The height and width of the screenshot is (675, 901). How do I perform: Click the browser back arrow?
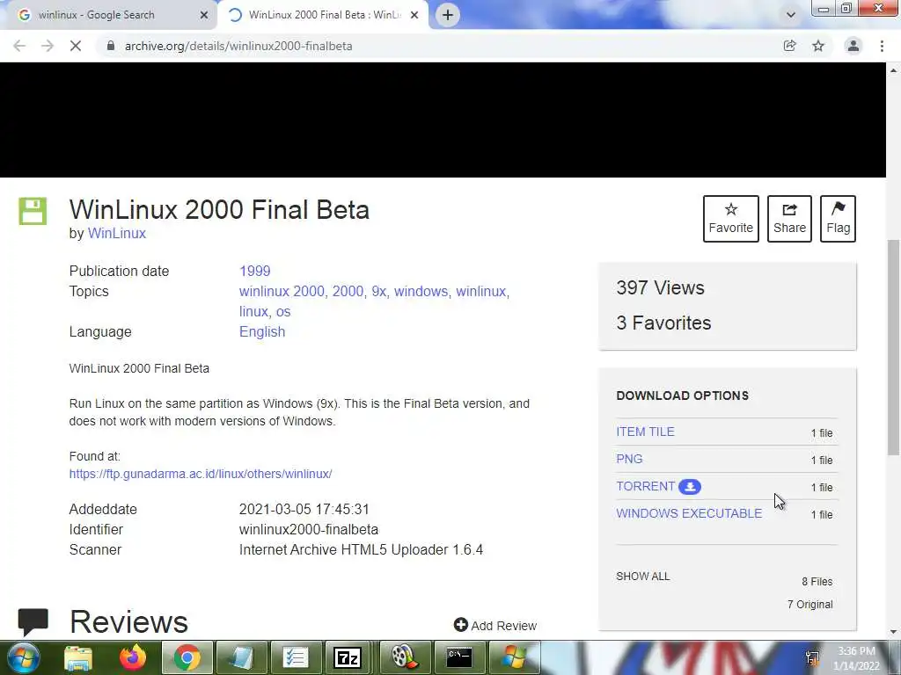tap(19, 46)
